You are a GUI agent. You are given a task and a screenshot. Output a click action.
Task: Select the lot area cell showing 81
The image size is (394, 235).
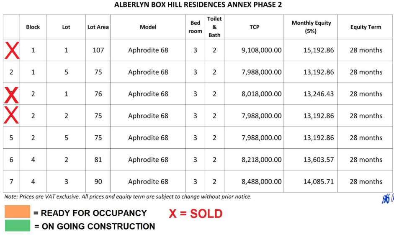(x=98, y=160)
